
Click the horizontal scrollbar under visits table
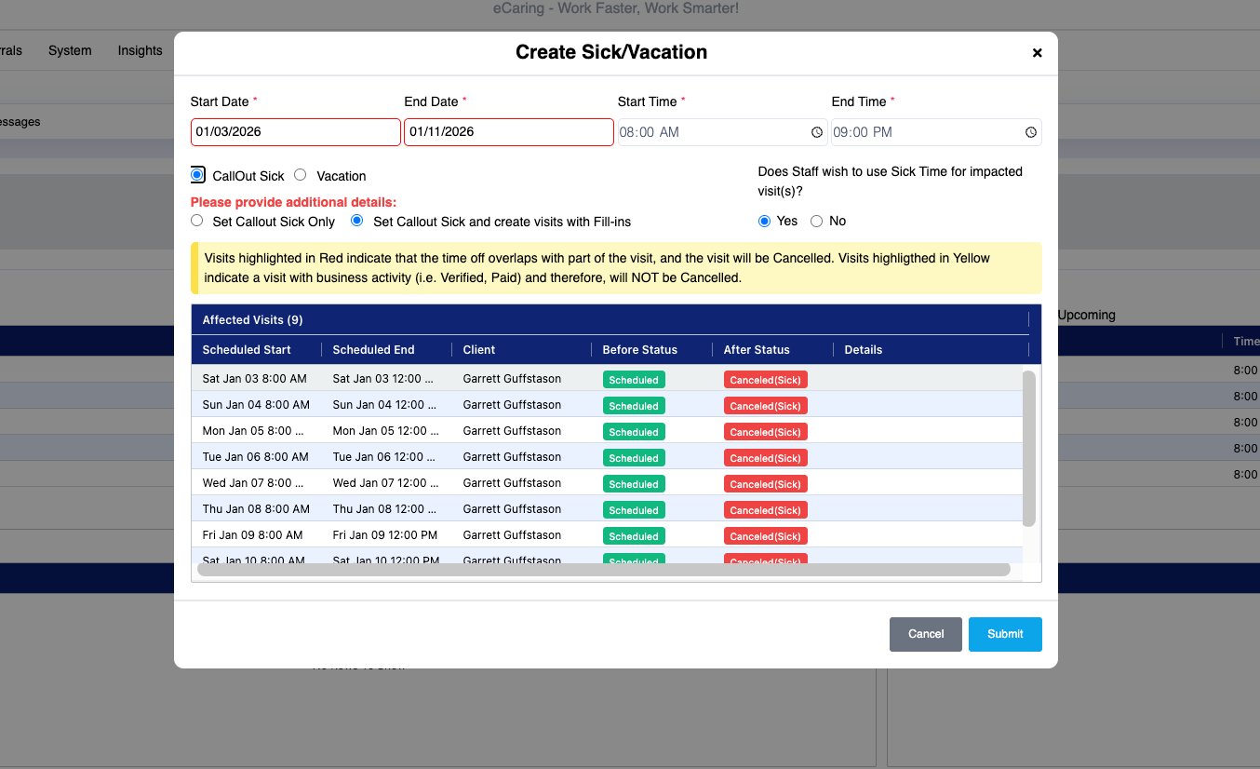point(603,569)
